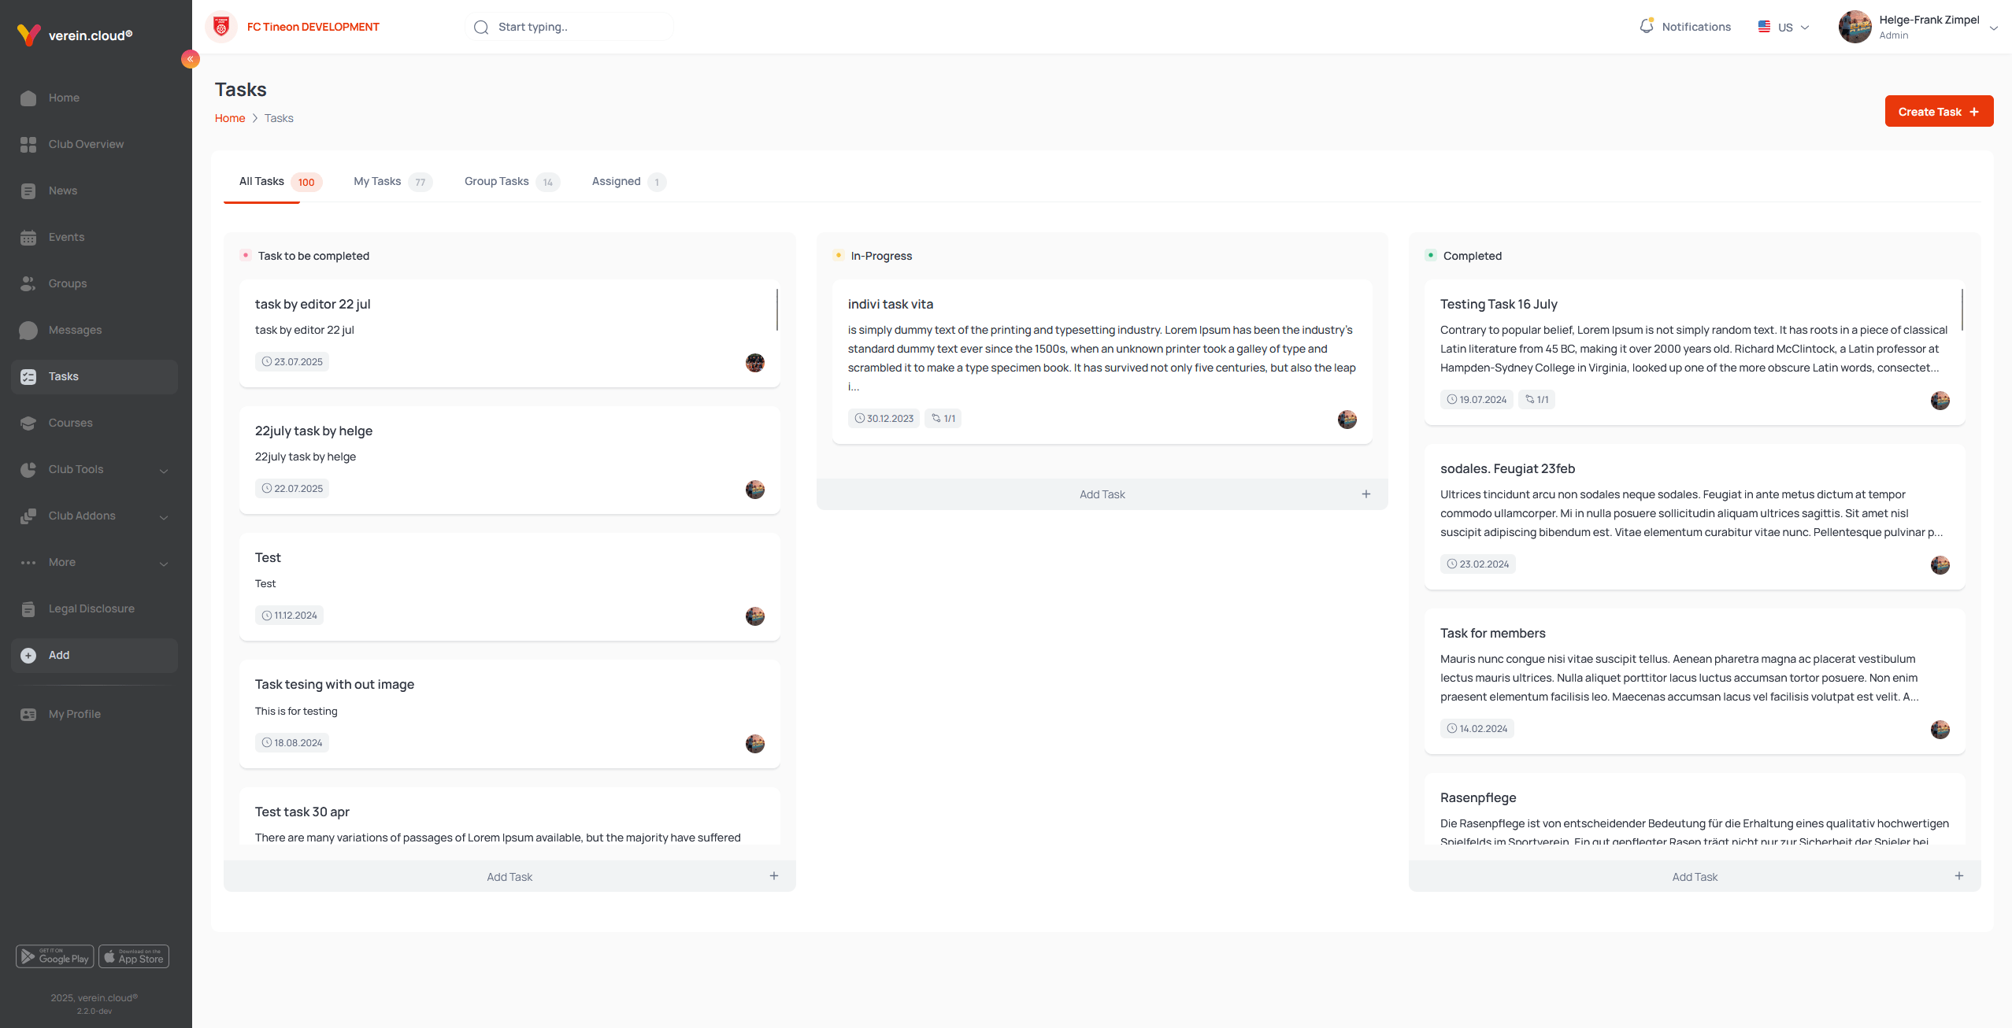Open Courses in the sidebar
The width and height of the screenshot is (2012, 1028).
coord(70,423)
